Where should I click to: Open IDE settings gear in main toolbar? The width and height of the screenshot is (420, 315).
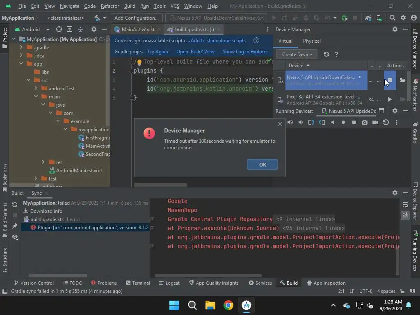pos(403,18)
